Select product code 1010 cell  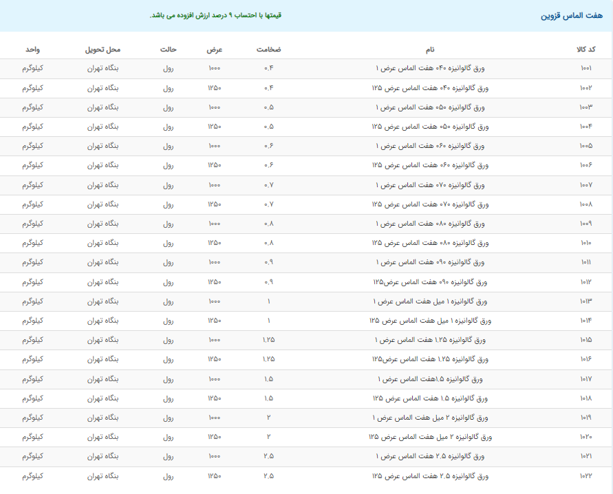pos(585,243)
